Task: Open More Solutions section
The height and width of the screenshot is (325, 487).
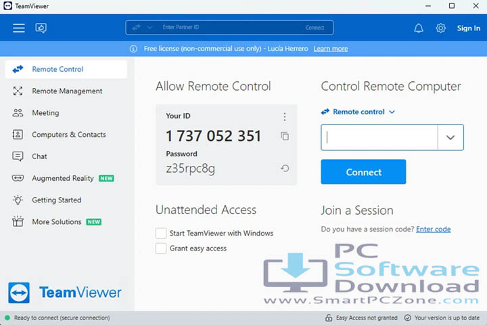Action: 66,221
